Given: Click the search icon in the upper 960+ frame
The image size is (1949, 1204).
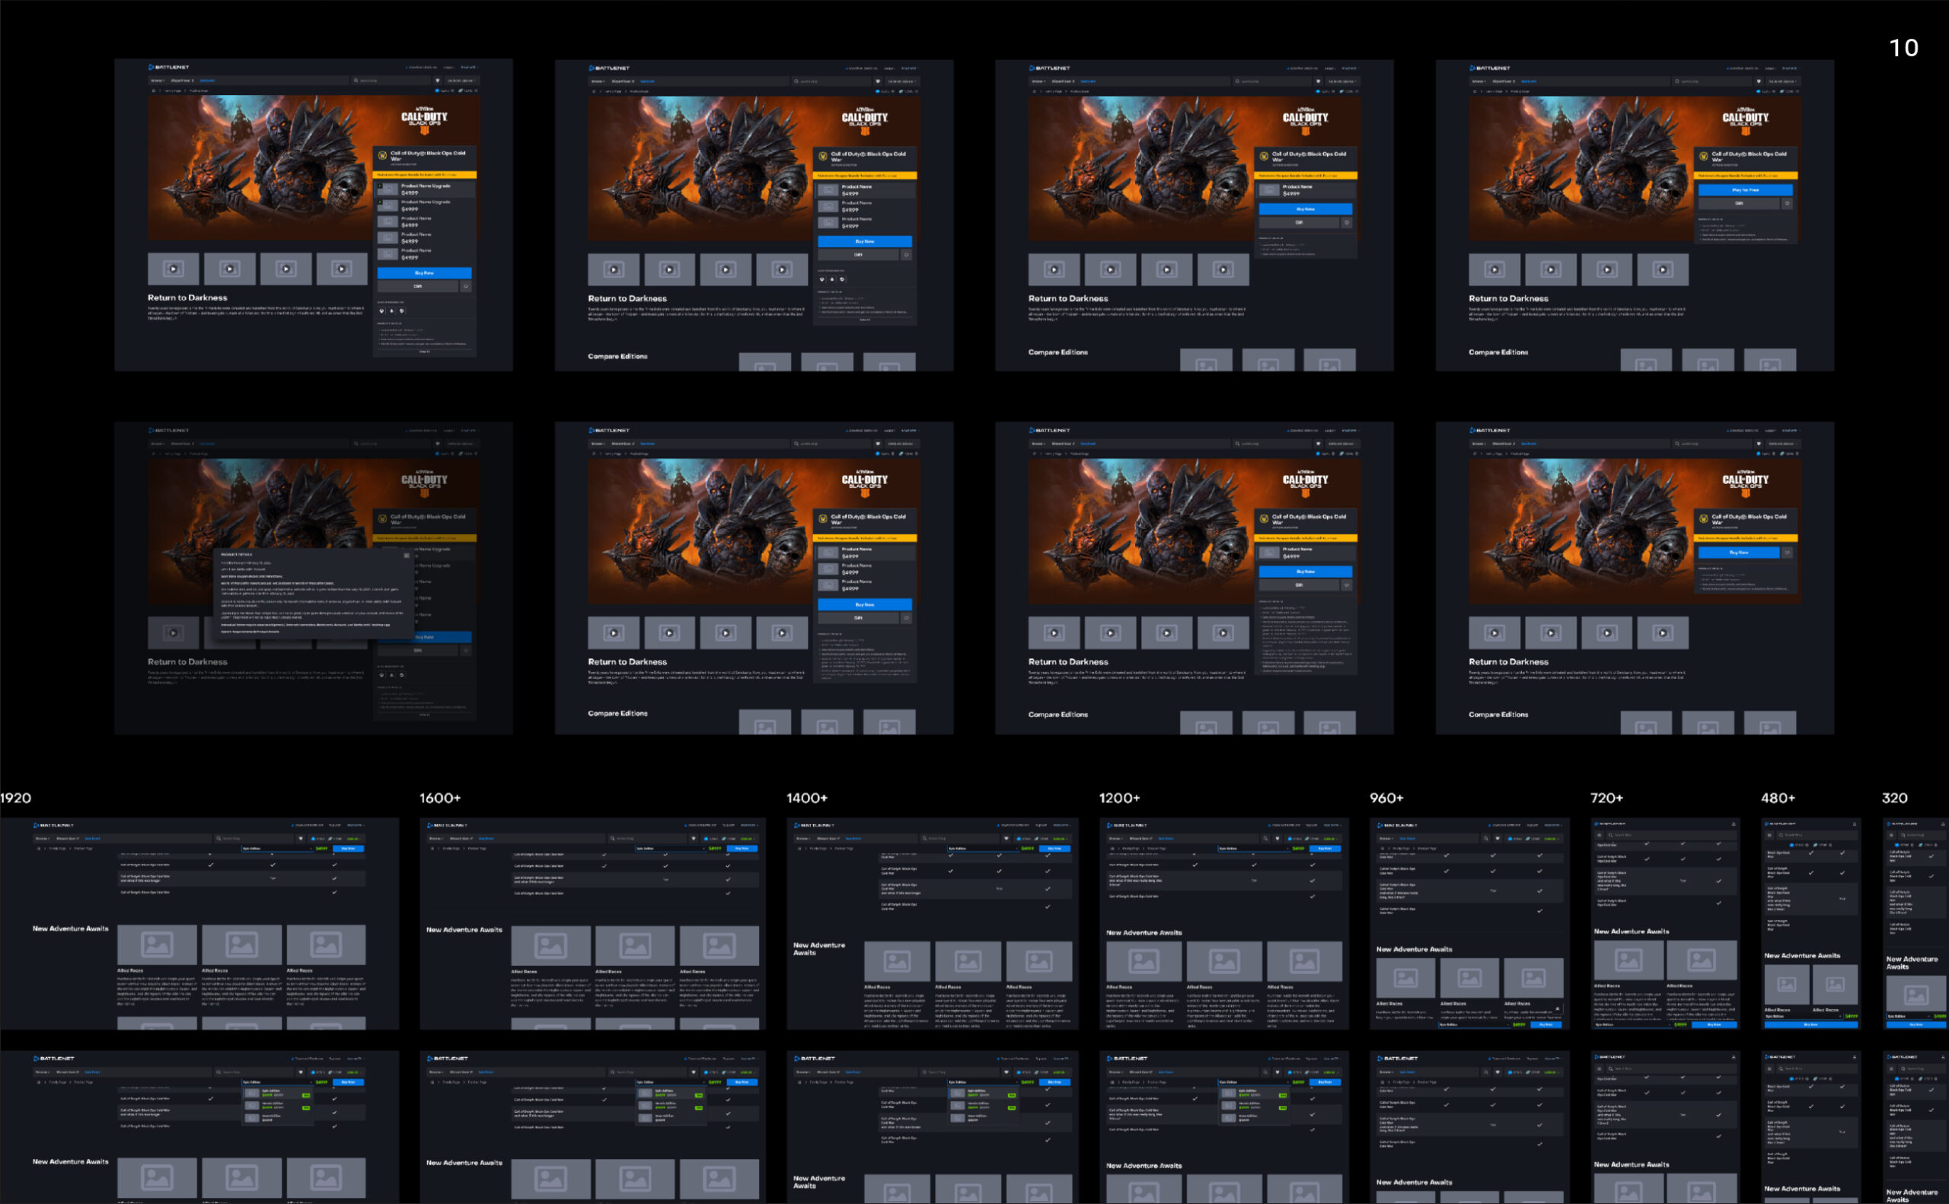Looking at the screenshot, I should point(1485,839).
